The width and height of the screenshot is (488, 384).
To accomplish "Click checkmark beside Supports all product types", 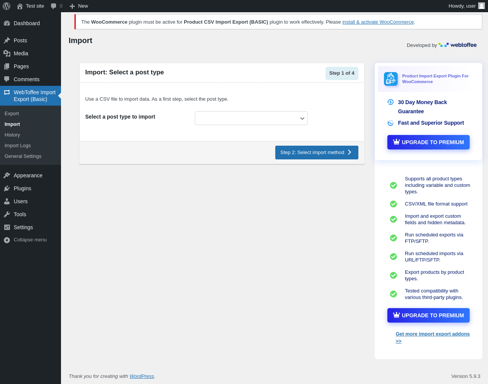I will 393,185.
